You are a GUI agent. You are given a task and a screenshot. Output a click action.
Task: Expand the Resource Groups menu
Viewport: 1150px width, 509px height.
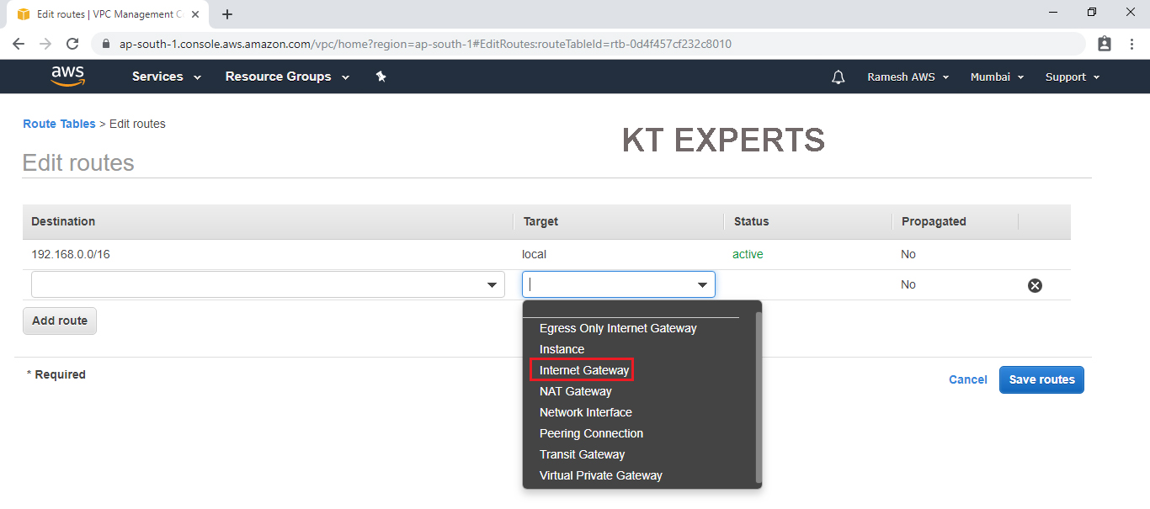pyautogui.click(x=288, y=77)
